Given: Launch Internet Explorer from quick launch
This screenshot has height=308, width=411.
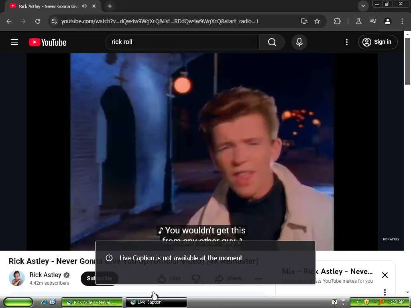Looking at the screenshot, I should pos(44,302).
